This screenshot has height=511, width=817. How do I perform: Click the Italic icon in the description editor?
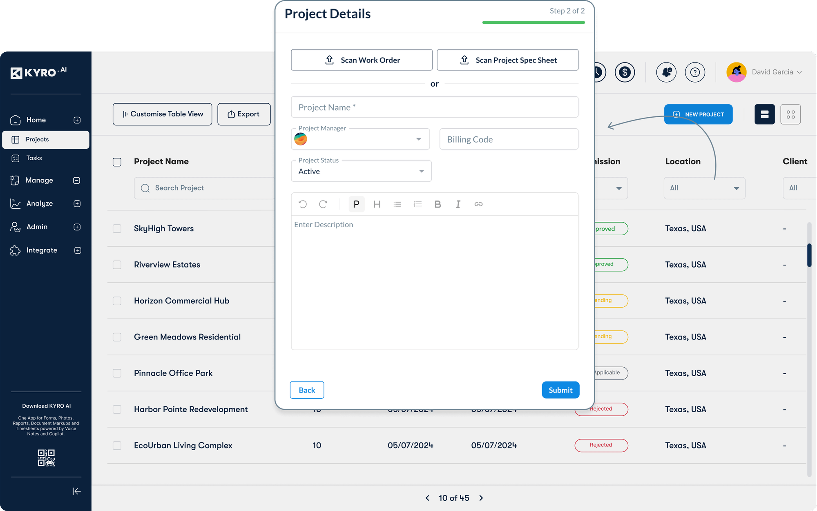pos(458,204)
